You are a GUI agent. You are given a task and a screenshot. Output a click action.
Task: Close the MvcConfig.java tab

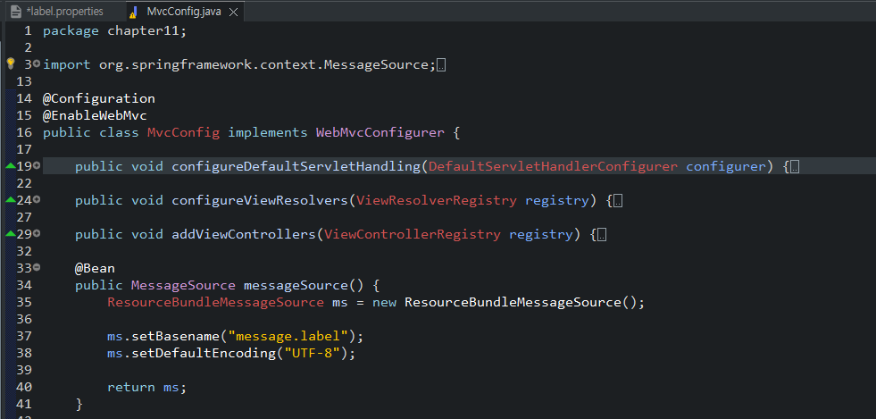pos(234,13)
